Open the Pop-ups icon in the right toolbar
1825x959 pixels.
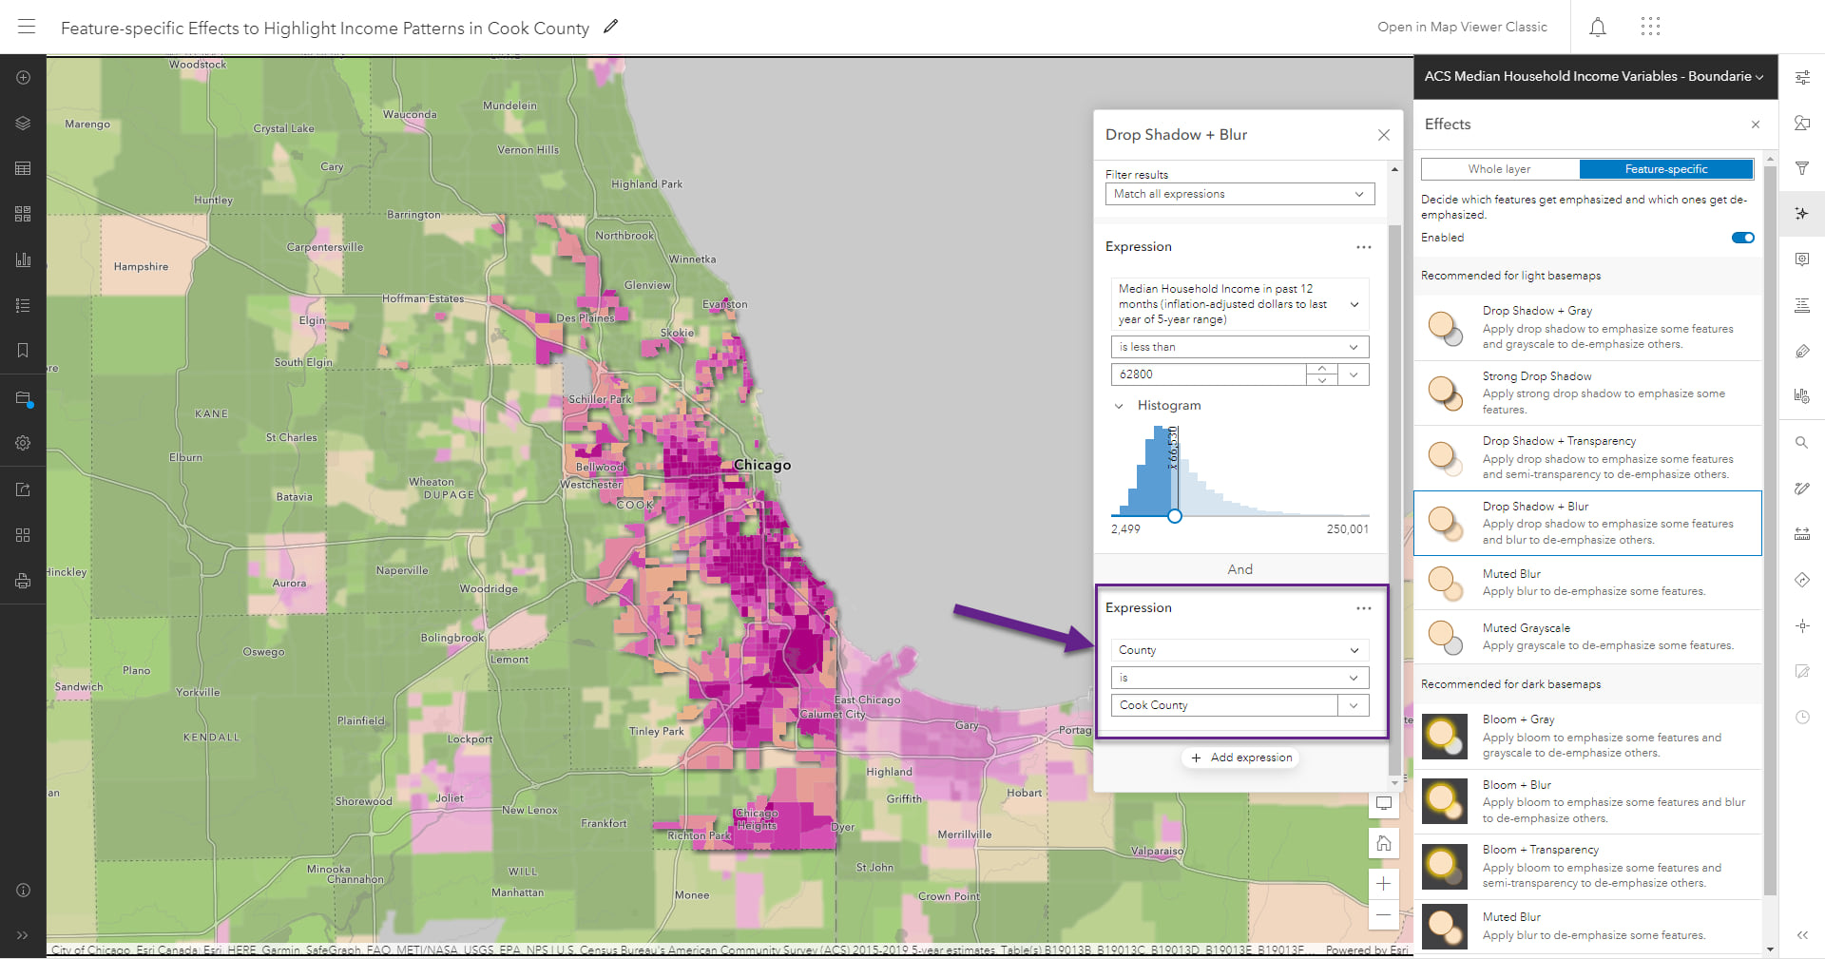(x=1802, y=259)
